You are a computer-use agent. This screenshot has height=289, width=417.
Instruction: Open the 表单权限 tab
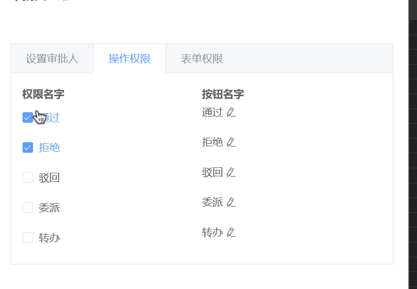pyautogui.click(x=202, y=59)
